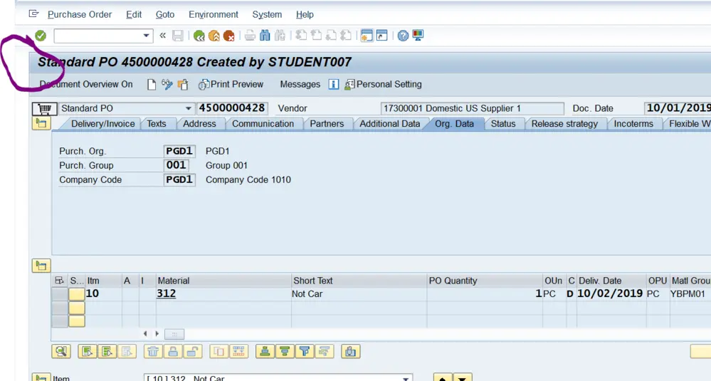The image size is (711, 381).
Task: Click the material number 312 link
Action: click(167, 294)
